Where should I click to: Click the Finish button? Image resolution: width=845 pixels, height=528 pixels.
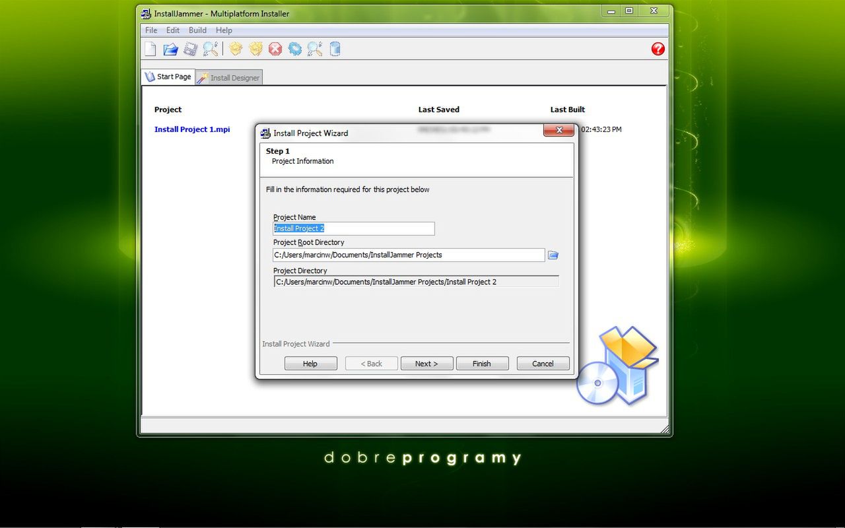[482, 364]
